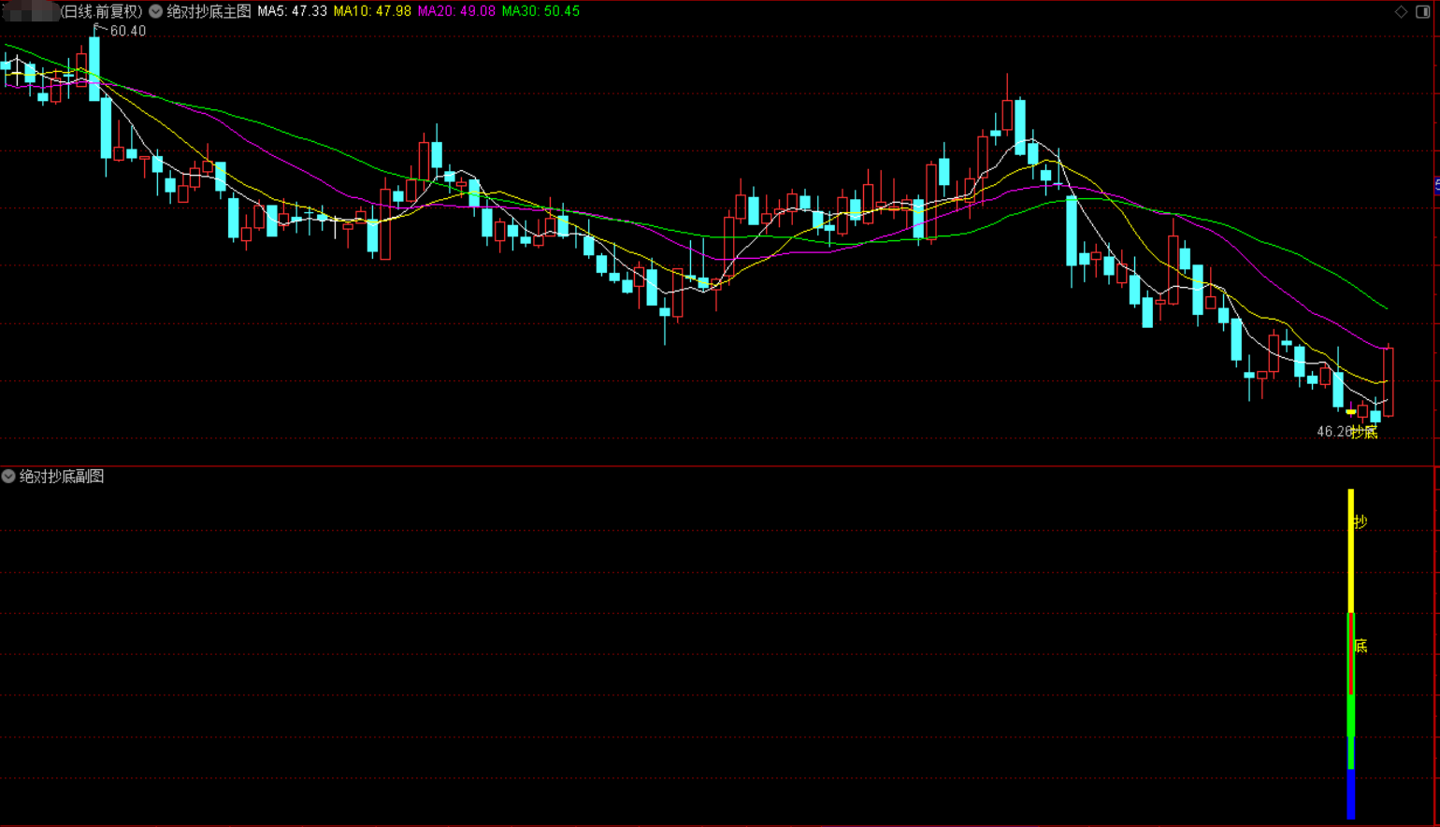Click the yellow 抄 label in sub-chart
Viewport: 1440px width, 827px height.
(1361, 522)
